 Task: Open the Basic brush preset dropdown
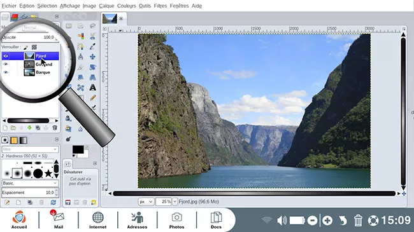(x=30, y=183)
